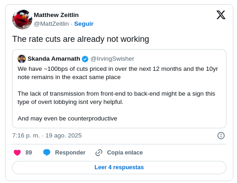Image resolution: width=237 pixels, height=183 pixels.
Task: Click the Matthew Zeitlin display name
Action: tap(56, 15)
